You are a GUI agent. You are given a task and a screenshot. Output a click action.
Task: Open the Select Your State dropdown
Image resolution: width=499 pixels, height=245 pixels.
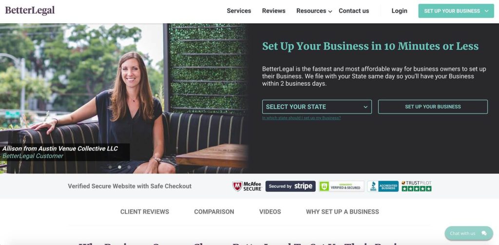[317, 107]
